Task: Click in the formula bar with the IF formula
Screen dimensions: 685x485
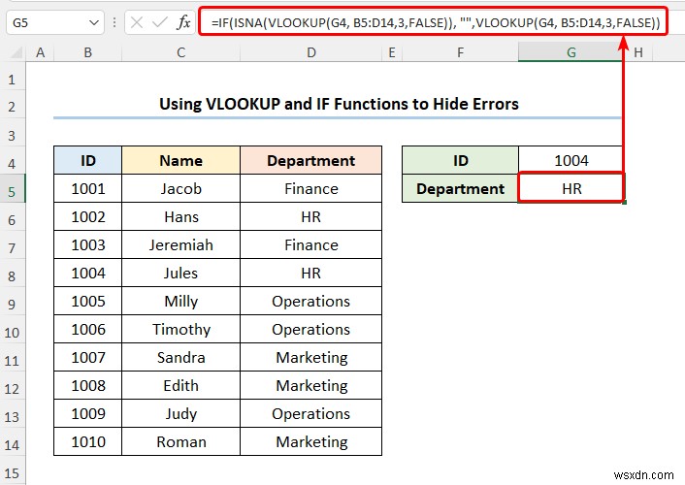Action: click(434, 22)
